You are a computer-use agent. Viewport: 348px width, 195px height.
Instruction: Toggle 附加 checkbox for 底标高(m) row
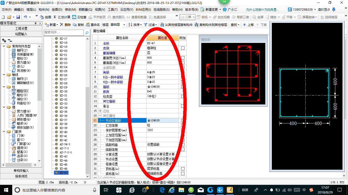pos(183,174)
